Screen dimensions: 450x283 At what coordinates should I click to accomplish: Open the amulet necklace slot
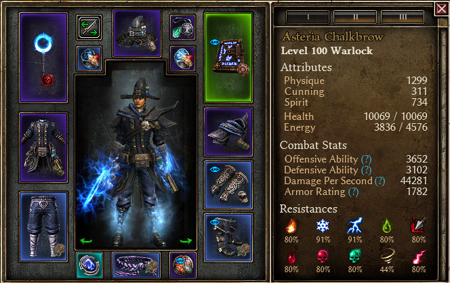click(x=182, y=28)
